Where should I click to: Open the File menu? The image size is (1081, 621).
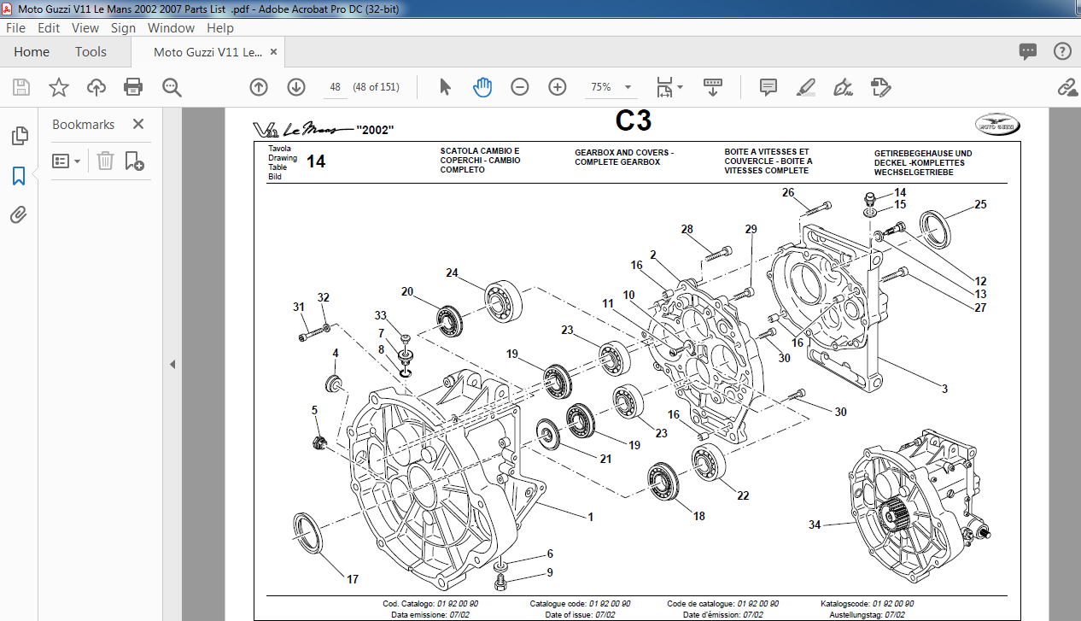(x=15, y=27)
